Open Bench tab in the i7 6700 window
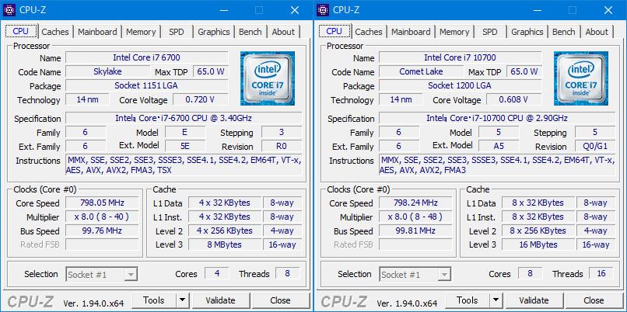Viewport: 627px width, 312px height. coord(250,32)
